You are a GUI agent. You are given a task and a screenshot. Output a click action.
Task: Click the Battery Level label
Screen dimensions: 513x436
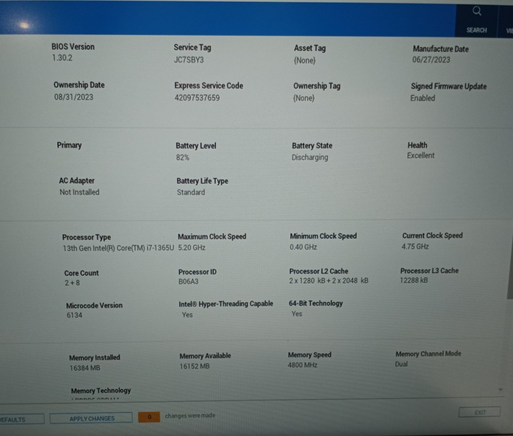coord(196,146)
